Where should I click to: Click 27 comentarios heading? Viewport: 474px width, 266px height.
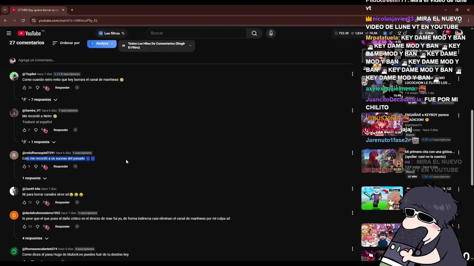pyautogui.click(x=27, y=43)
